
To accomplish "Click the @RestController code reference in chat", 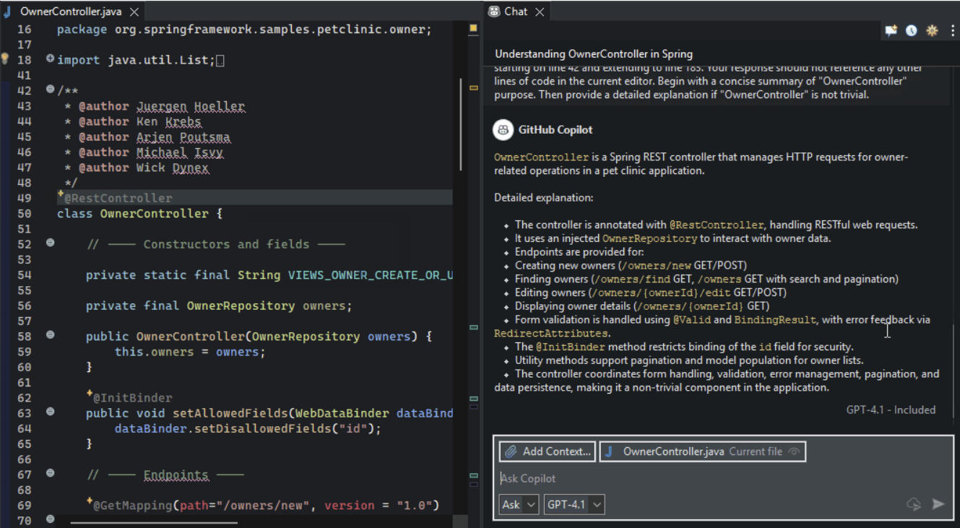I will click(x=716, y=225).
